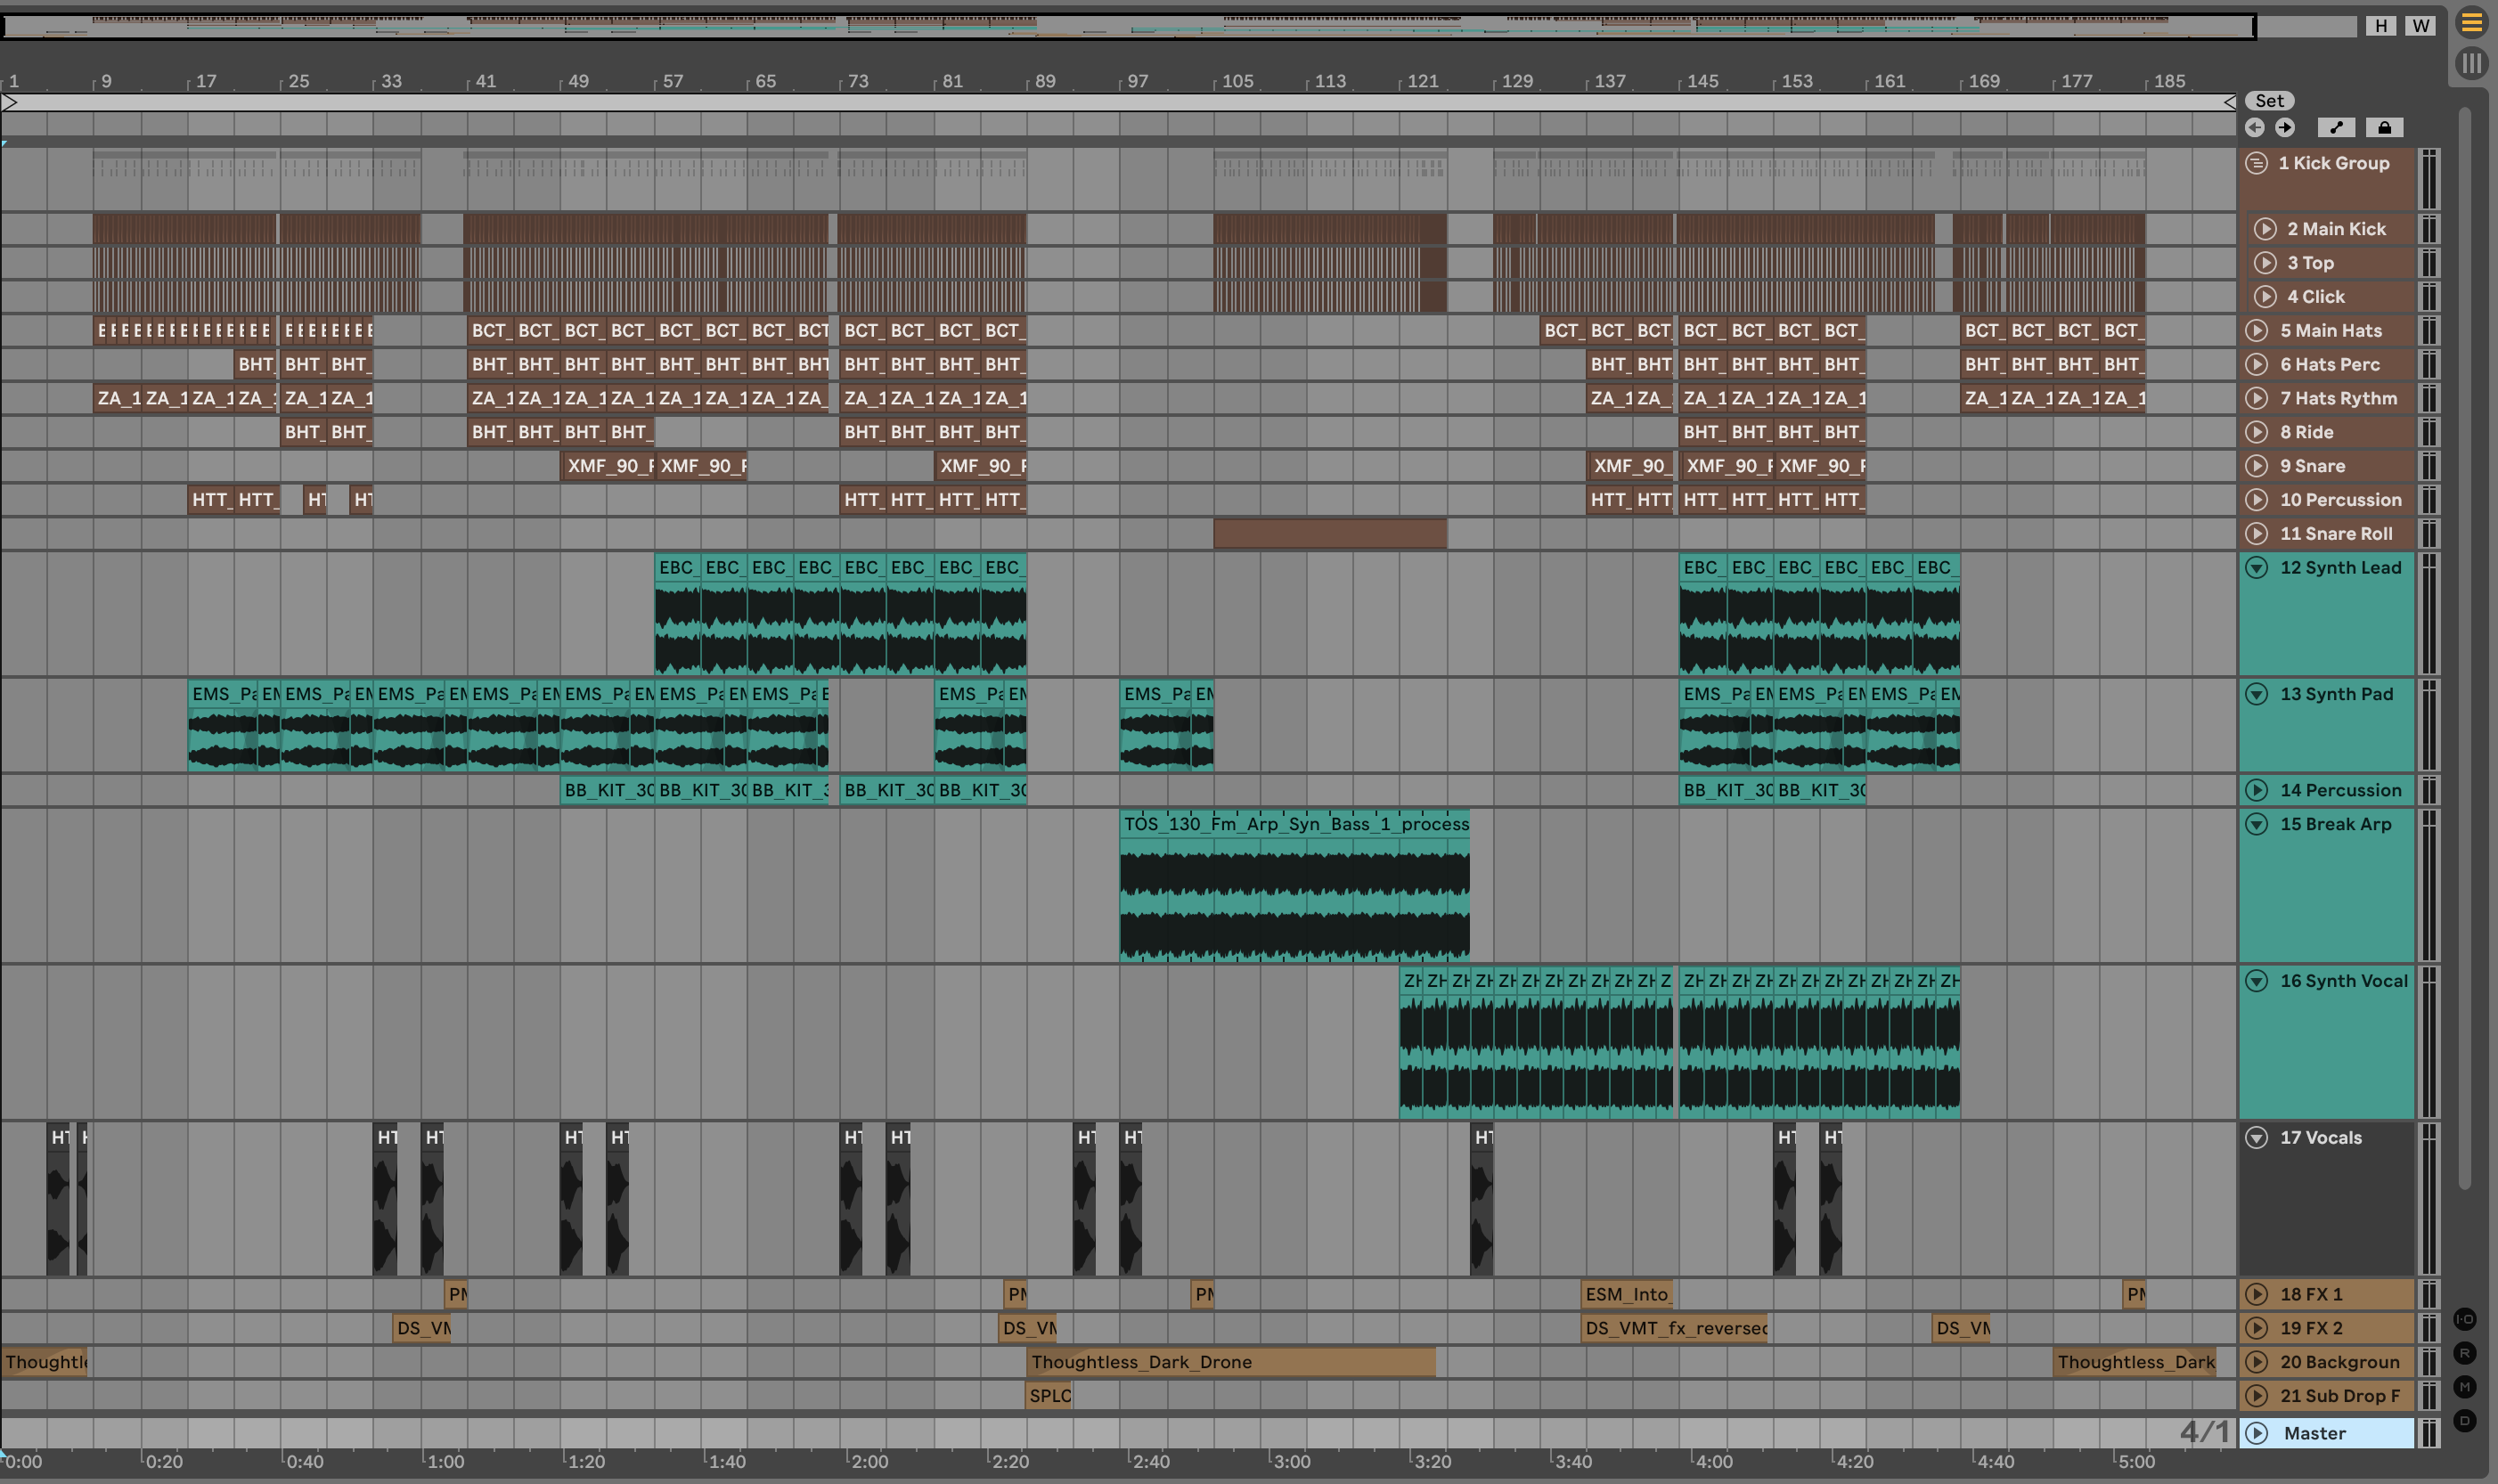Select the 19 FX 2 track header
The width and height of the screenshot is (2498, 1484).
(x=2327, y=1328)
